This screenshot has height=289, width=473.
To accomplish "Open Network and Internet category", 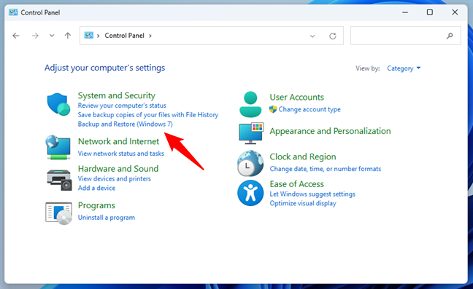I will tap(118, 141).
